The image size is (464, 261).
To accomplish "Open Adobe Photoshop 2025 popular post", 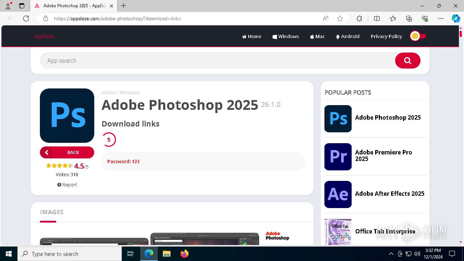I will tap(388, 117).
